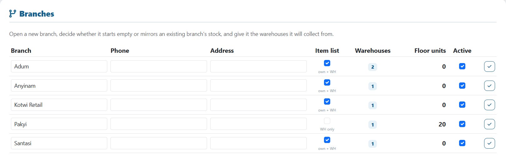Focus the Phone field for Adum
Viewport: 506px width, 163px height.
159,67
